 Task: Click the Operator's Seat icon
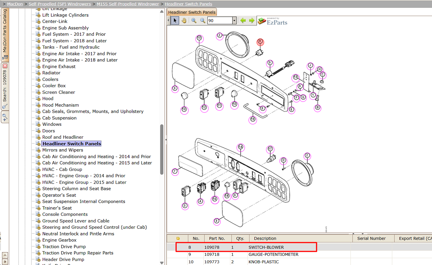coord(38,195)
